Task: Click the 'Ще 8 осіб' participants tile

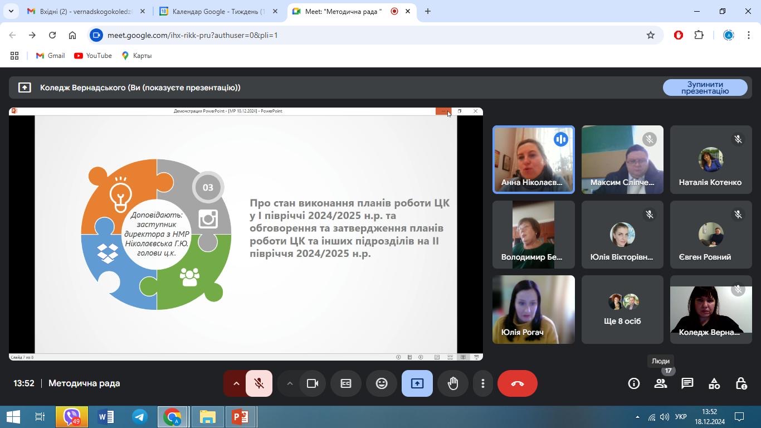Action: point(622,310)
